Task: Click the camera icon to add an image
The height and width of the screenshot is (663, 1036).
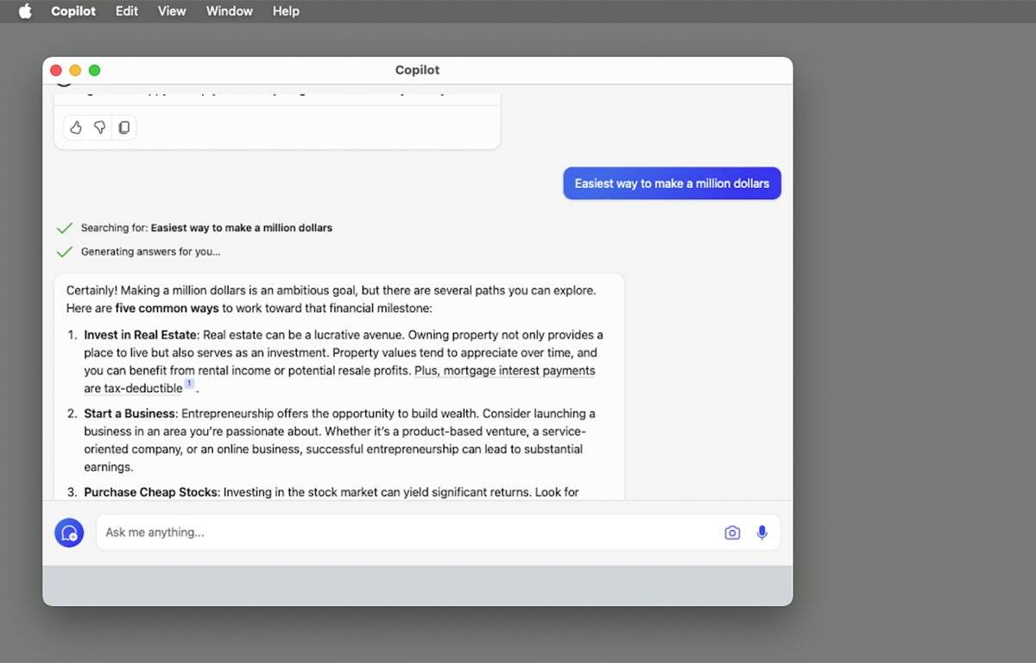Action: (732, 533)
